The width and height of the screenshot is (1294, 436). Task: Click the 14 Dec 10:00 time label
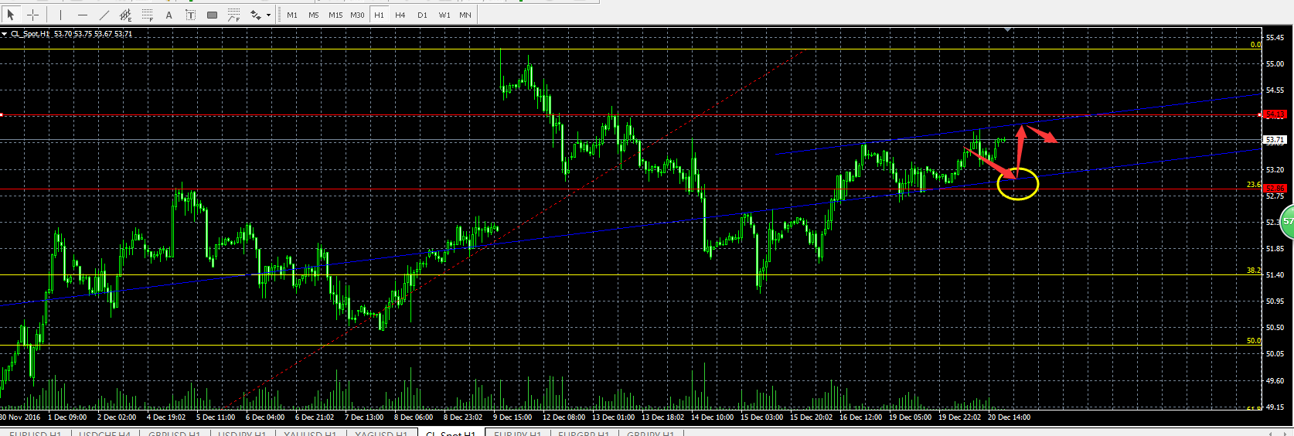point(712,417)
